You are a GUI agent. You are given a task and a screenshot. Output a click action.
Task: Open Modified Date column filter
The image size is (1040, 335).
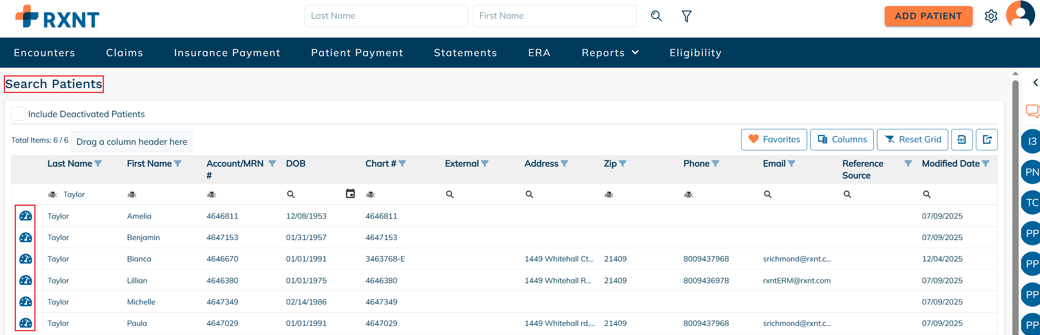click(x=986, y=164)
